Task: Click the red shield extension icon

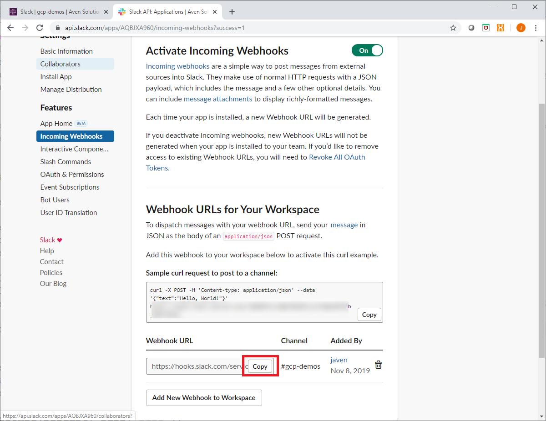Action: [x=486, y=28]
